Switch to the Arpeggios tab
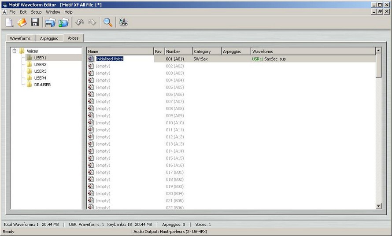This screenshot has height=236, width=392. point(49,38)
